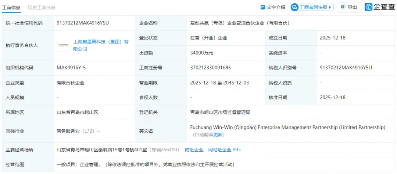Screen dimensions: 397x174
Task: Click the Fosun company logo thumbnail
Action: [63, 45]
